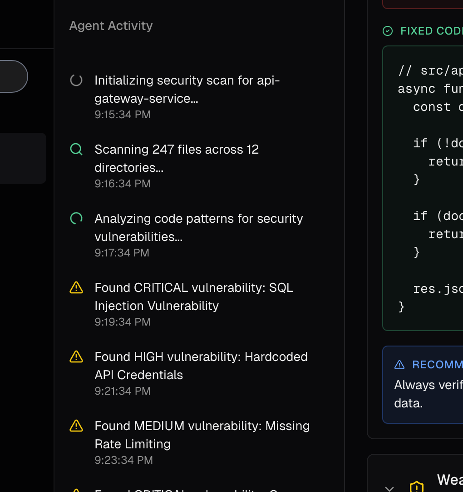Select the SQL Injection vulnerability log entry
463x492 pixels.
point(194,296)
